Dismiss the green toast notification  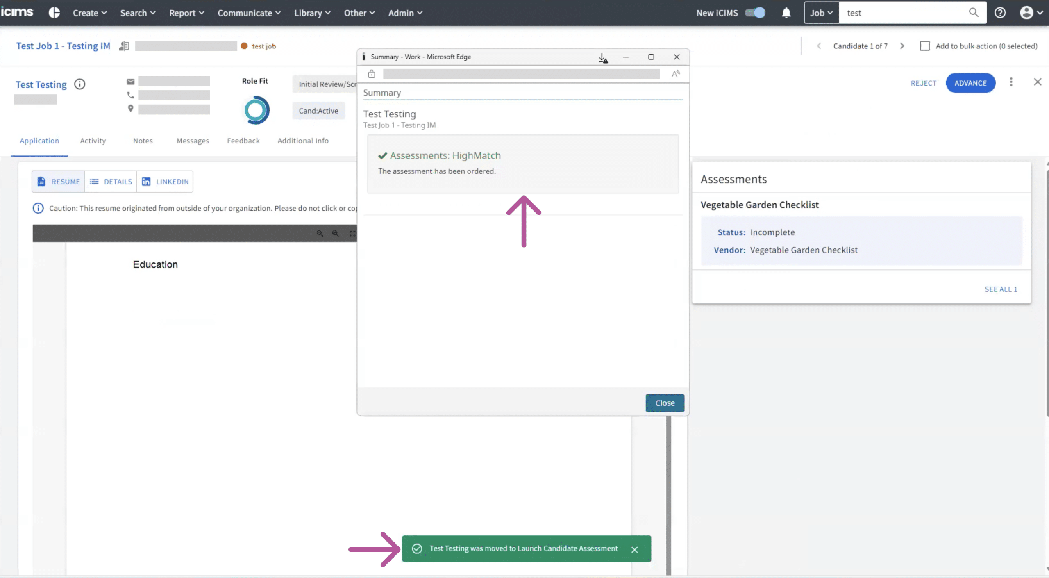[x=634, y=550]
